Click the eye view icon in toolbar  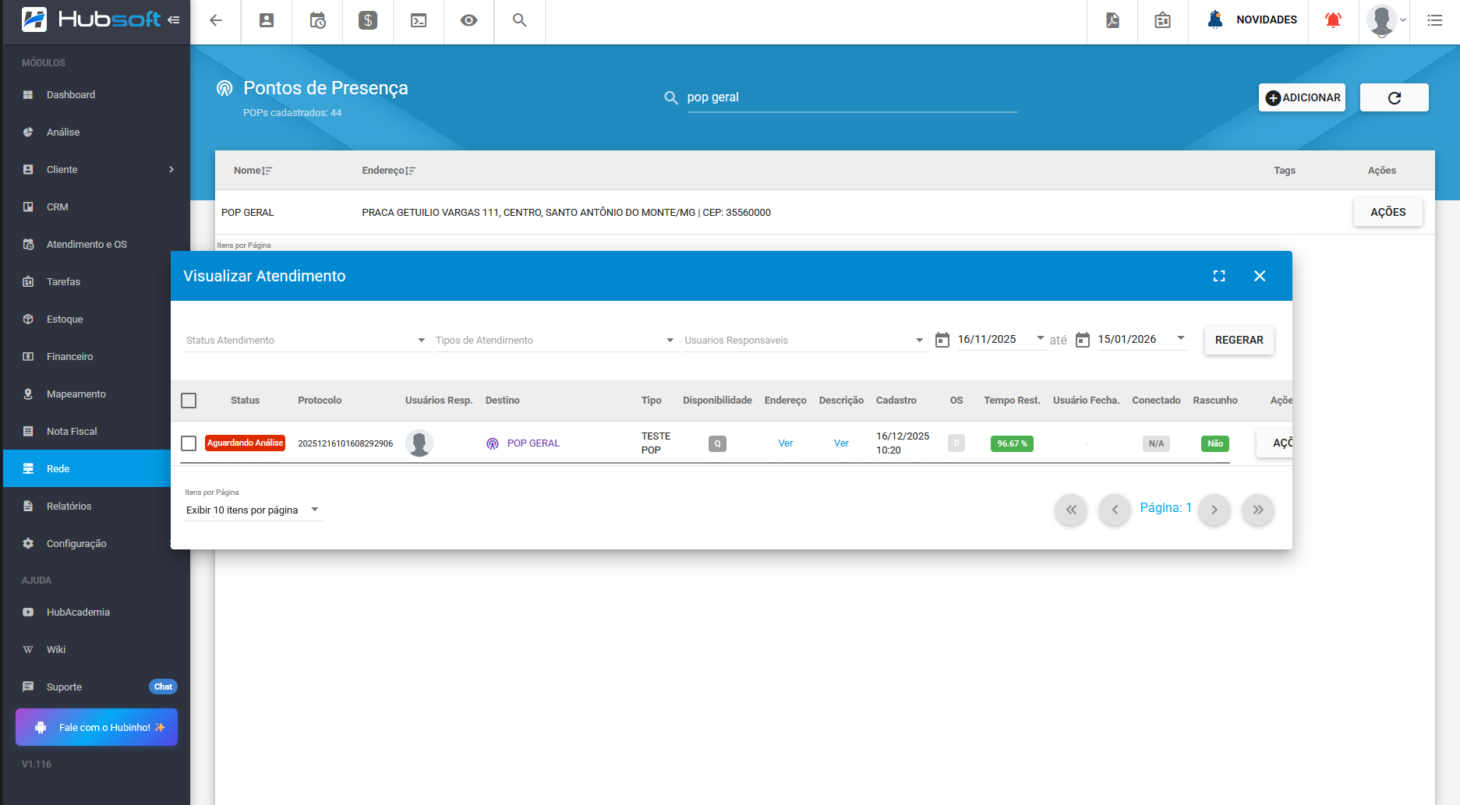pos(468,20)
